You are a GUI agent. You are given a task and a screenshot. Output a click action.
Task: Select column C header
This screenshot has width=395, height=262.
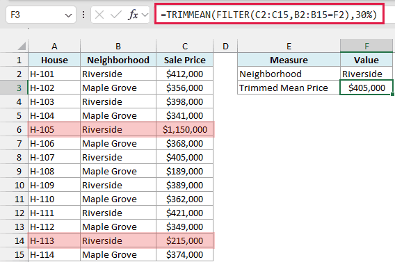185,46
